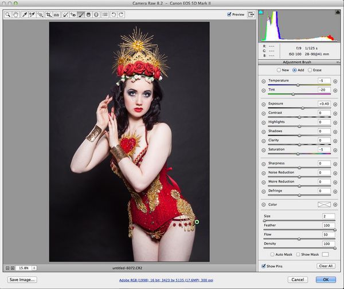Click the Save Image button
Viewport: 344px width, 289px height.
tap(22, 280)
